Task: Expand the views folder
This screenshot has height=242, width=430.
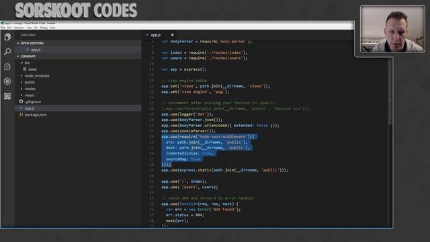Action: (x=21, y=95)
